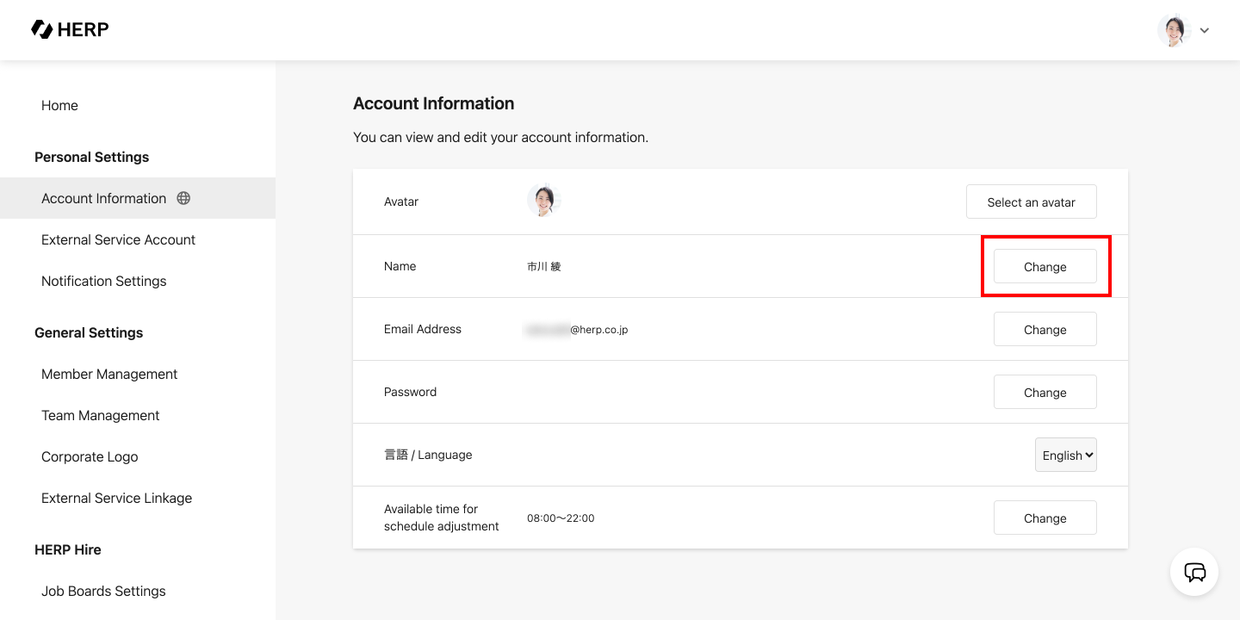Click the globe icon beside Account Information
The image size is (1240, 620).
click(183, 198)
